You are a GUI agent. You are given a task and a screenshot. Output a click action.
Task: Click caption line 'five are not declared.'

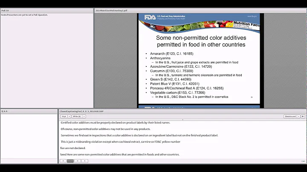point(73,148)
